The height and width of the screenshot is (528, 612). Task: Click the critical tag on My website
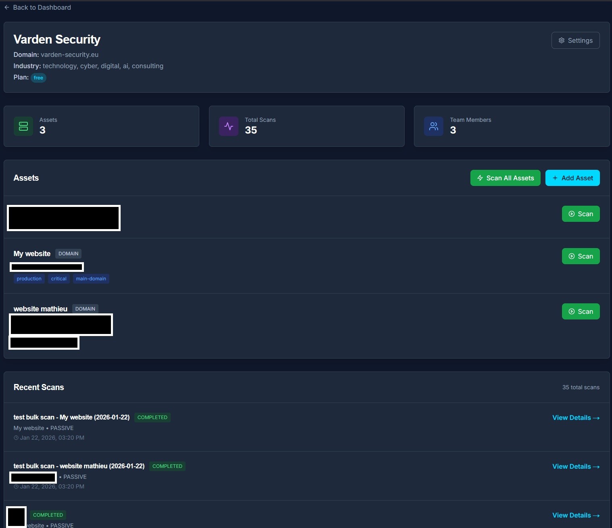[59, 279]
